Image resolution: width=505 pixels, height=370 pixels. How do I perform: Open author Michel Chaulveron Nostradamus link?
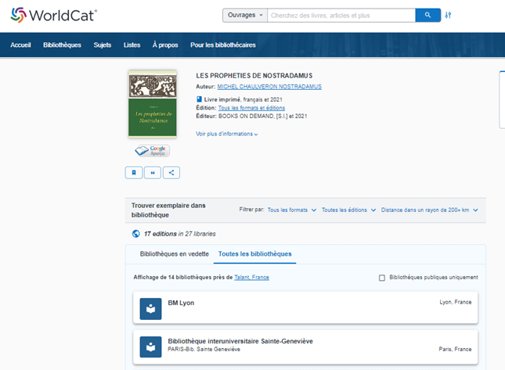(x=269, y=87)
